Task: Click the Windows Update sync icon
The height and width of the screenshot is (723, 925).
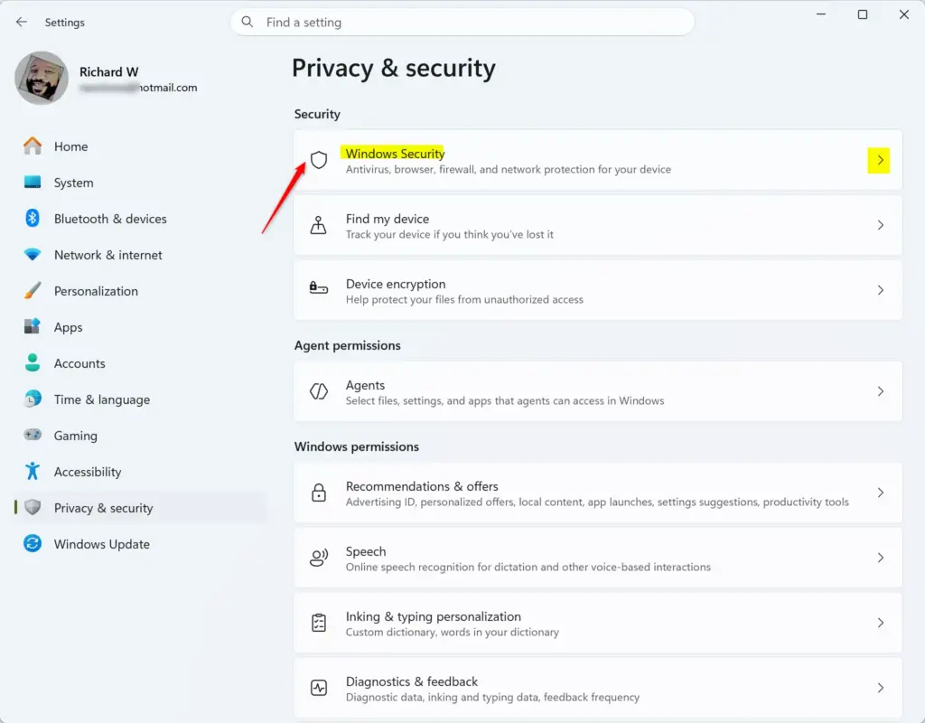Action: tap(33, 543)
